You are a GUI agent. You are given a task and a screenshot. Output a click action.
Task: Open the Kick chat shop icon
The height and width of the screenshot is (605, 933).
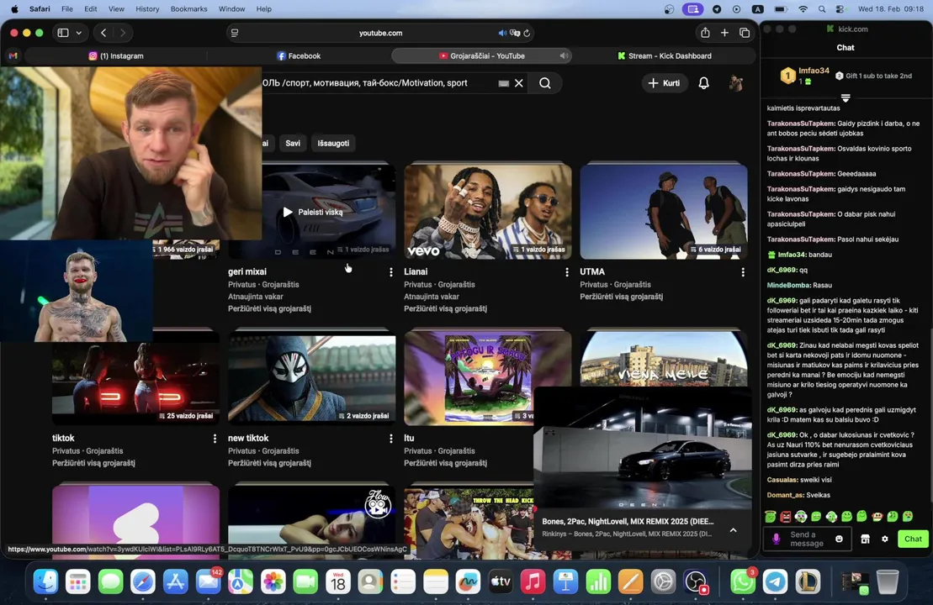coord(865,539)
